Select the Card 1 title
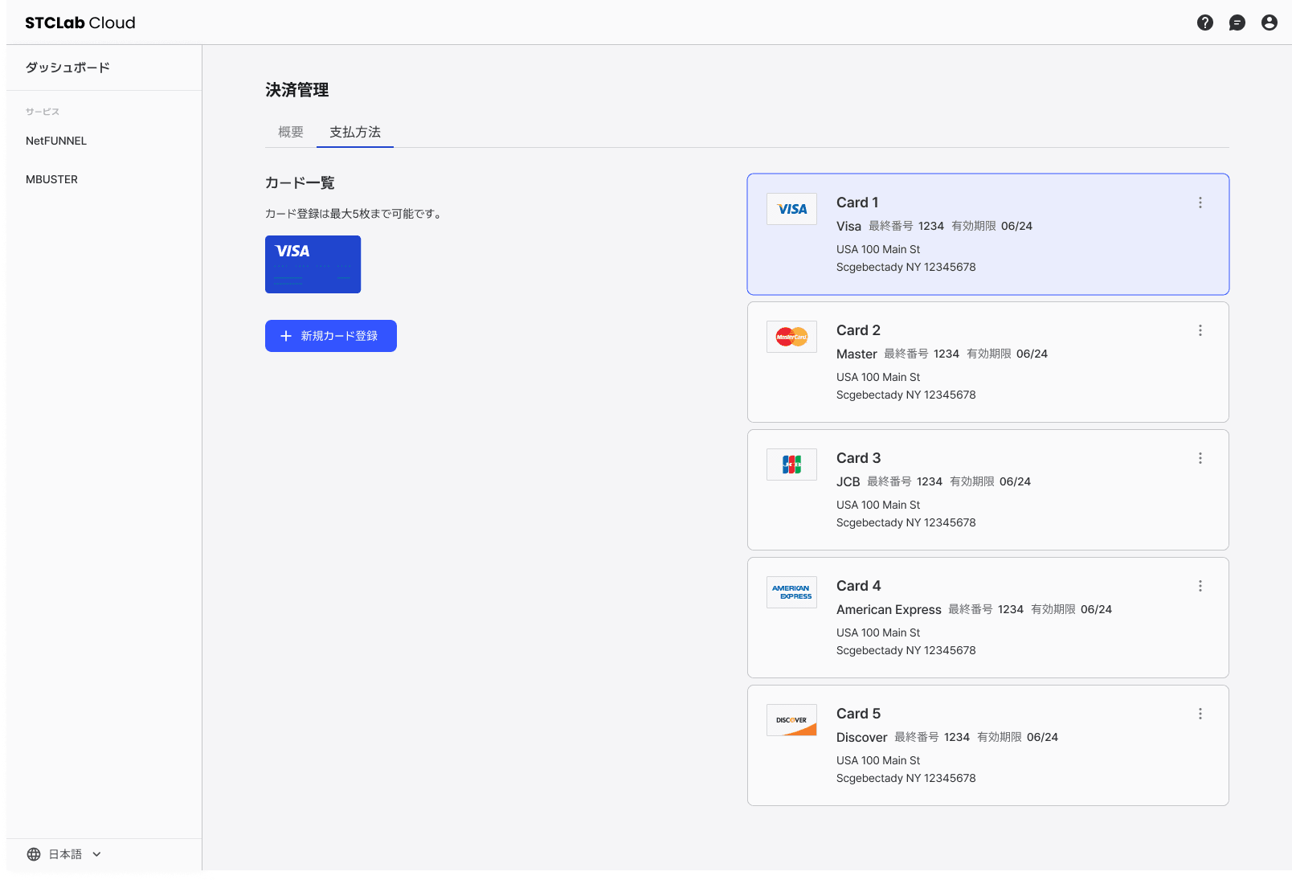The height and width of the screenshot is (880, 1292). [x=857, y=203]
